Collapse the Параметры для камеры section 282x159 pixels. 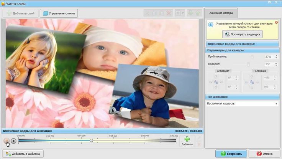[x=242, y=50]
